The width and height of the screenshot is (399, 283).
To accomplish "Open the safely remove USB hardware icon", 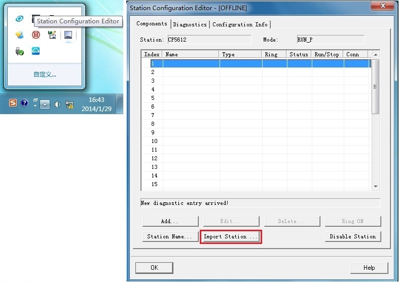I will (19, 51).
